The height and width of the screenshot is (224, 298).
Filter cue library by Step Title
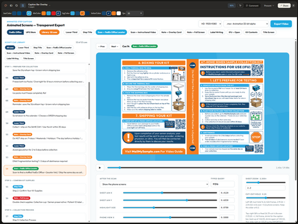pyautogui.click(x=38, y=47)
